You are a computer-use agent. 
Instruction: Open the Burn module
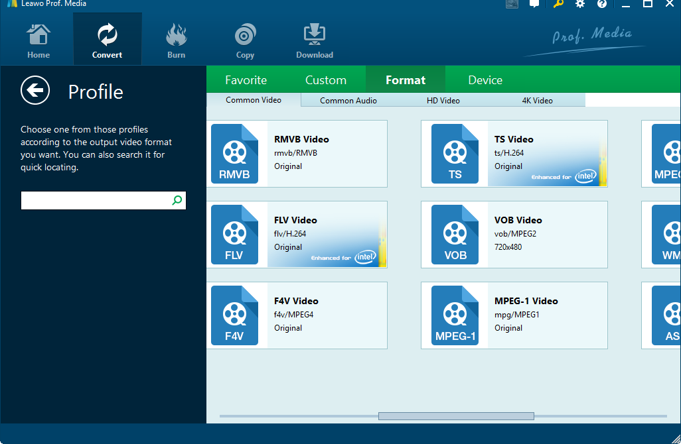[x=176, y=41]
